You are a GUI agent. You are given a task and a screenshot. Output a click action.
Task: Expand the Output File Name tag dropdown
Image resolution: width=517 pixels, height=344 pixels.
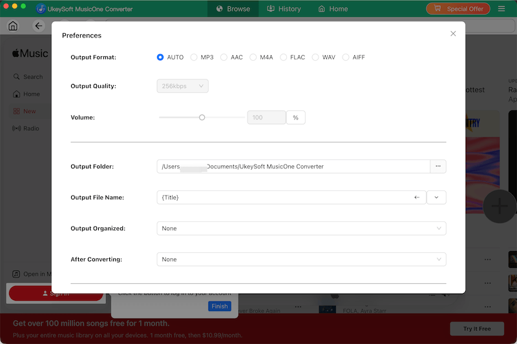coord(436,197)
